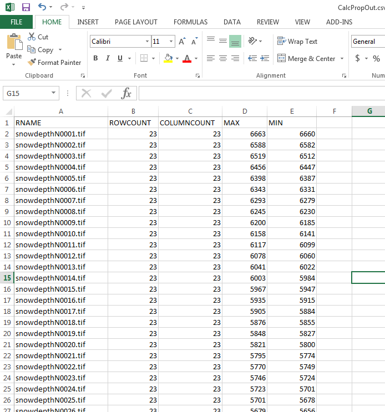Viewport: 385px width, 412px height.
Task: Open the Font Color dropdown arrow
Action: [196, 58]
